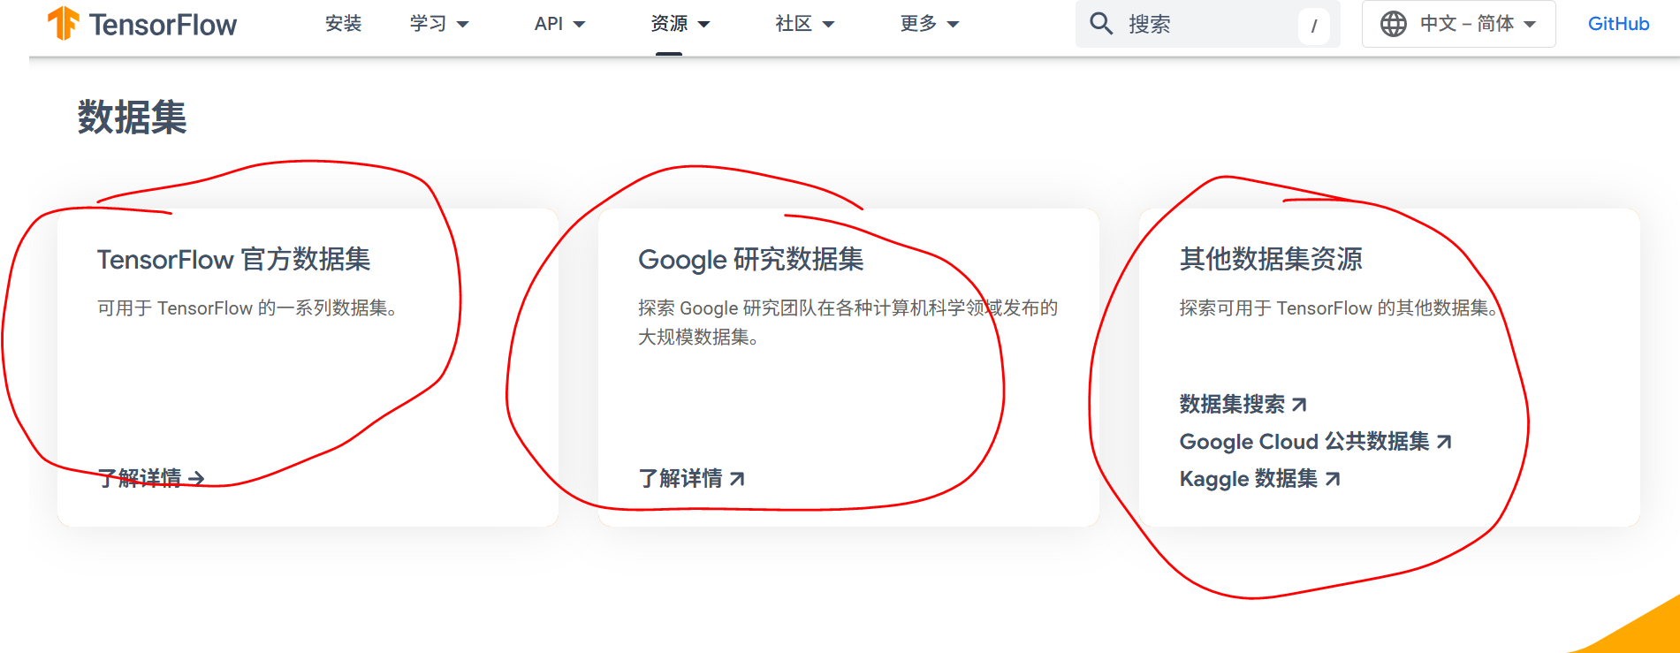
Task: Click the globe language icon
Action: click(1394, 24)
